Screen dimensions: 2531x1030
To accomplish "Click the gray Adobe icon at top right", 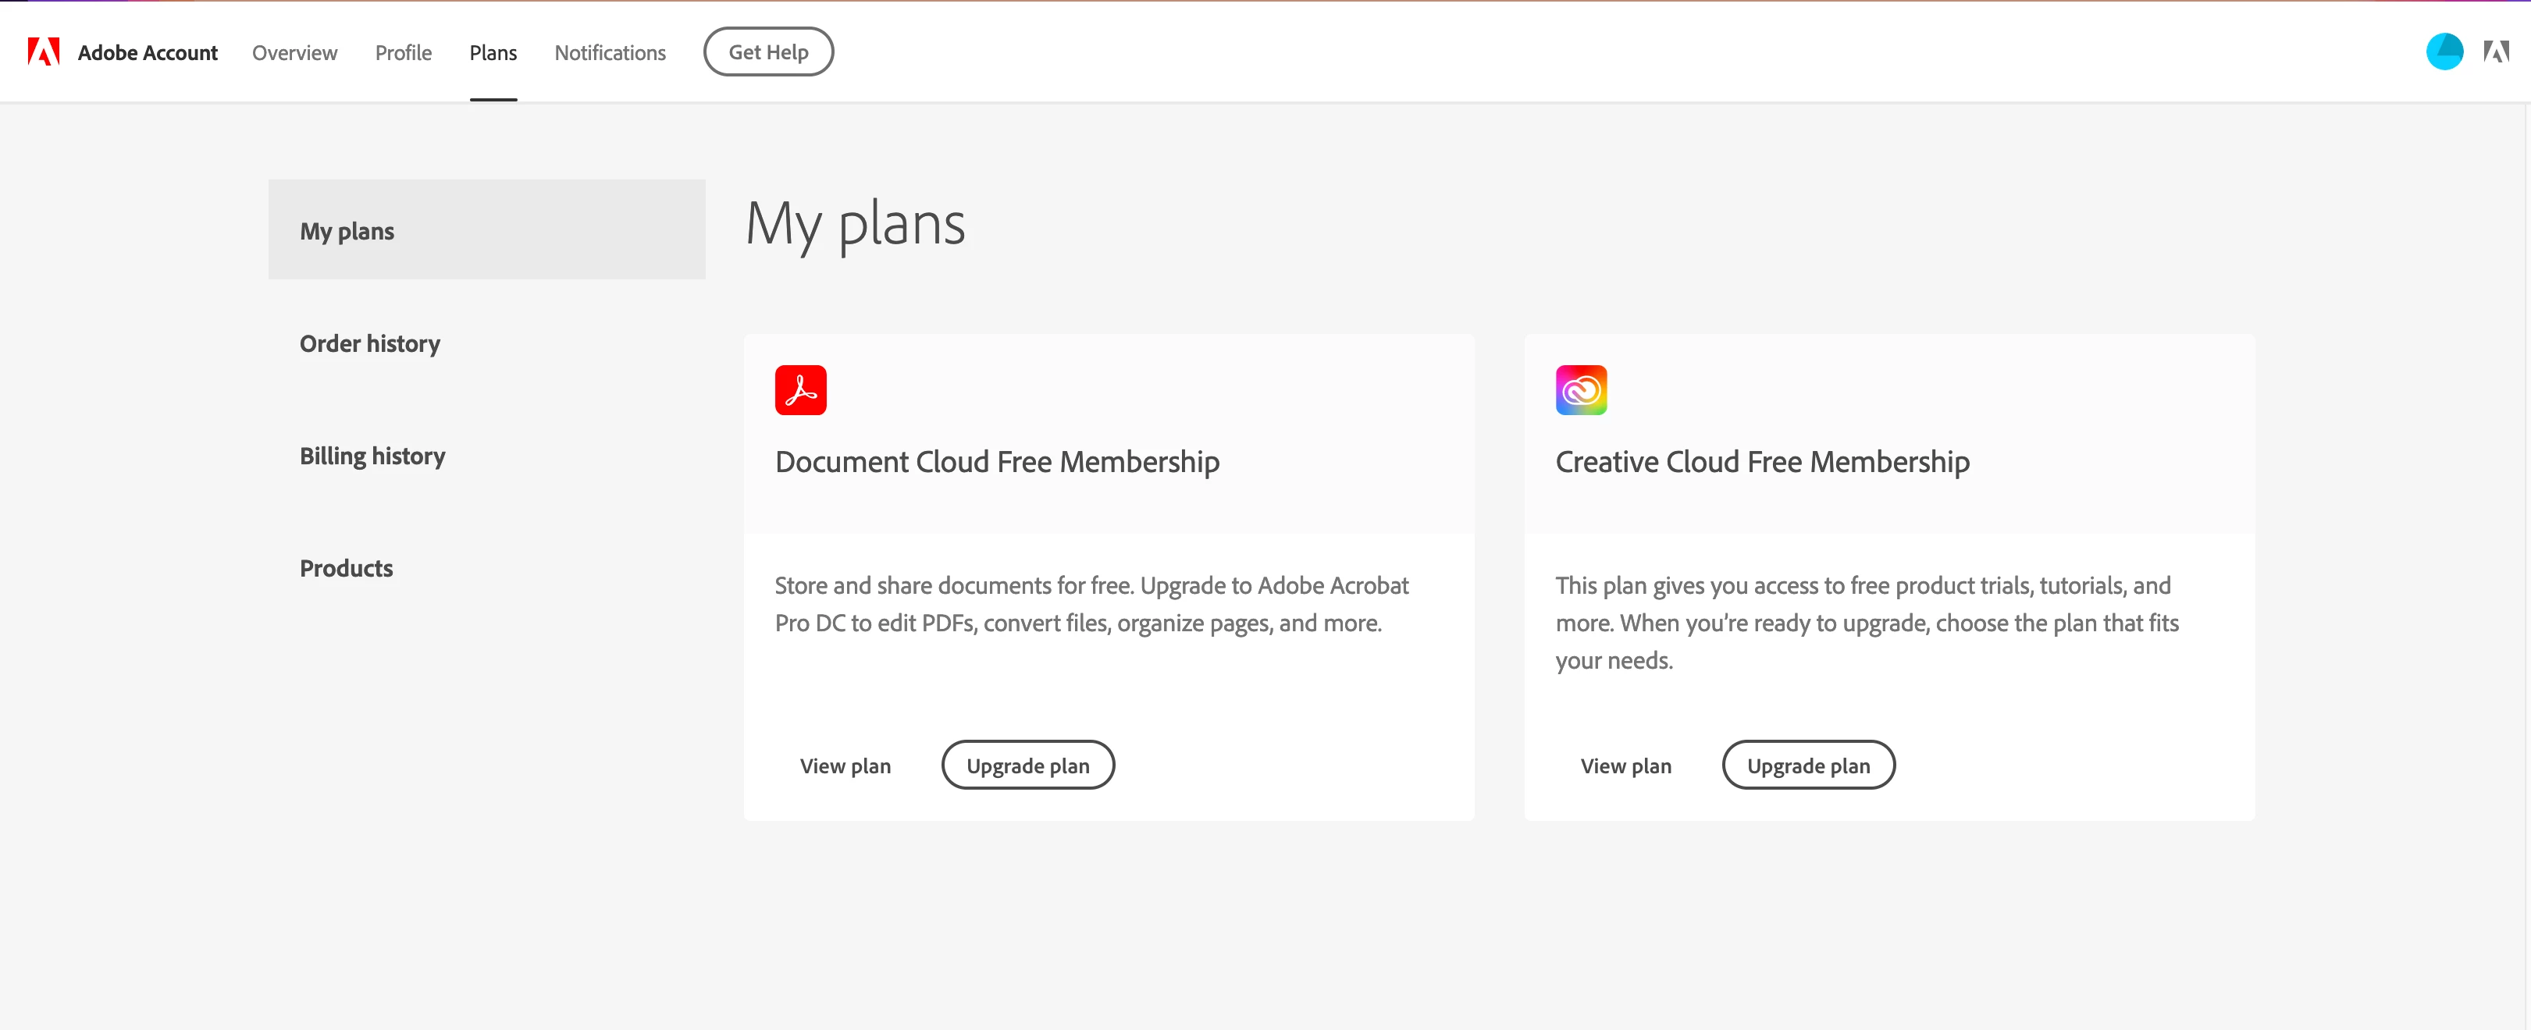I will coord(2496,52).
